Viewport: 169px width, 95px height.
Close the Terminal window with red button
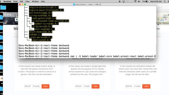pos(20,4)
